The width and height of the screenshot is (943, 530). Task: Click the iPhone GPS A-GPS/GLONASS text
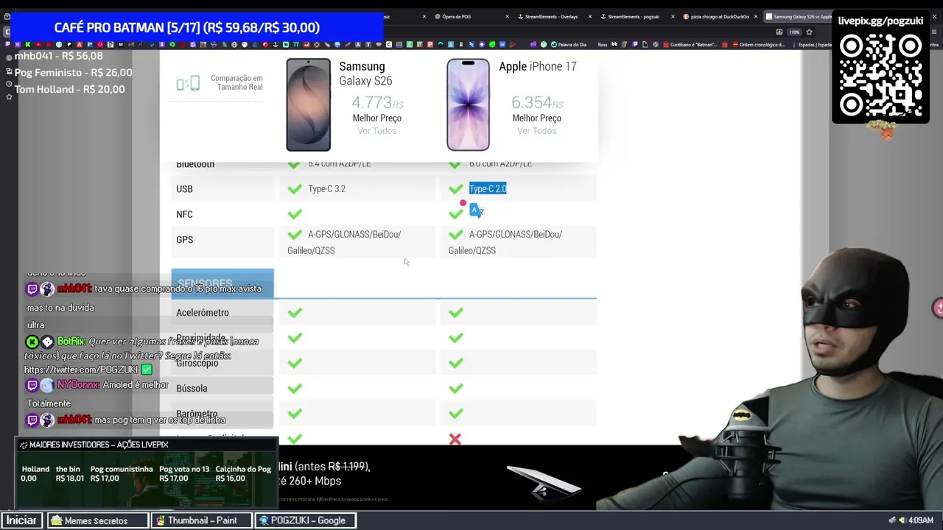[505, 242]
